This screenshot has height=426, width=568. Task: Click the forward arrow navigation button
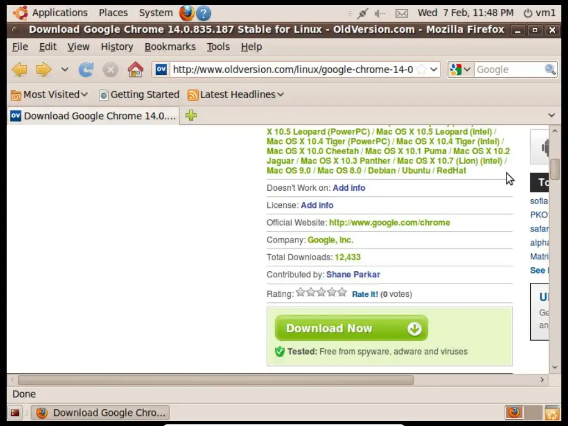(x=43, y=69)
